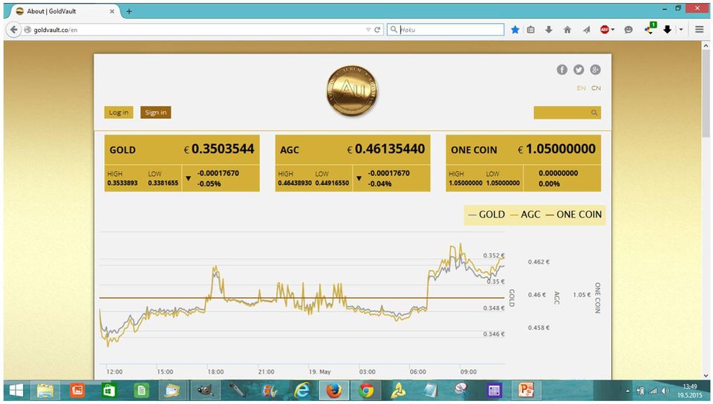The image size is (713, 404).
Task: Open a new browser tab with plus
Action: tap(129, 11)
